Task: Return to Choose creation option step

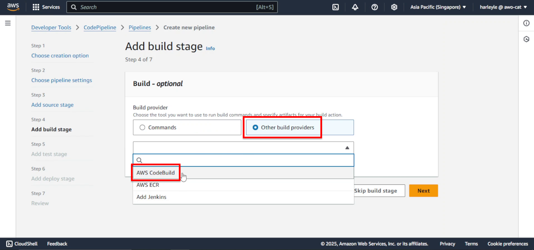Action: tap(60, 56)
